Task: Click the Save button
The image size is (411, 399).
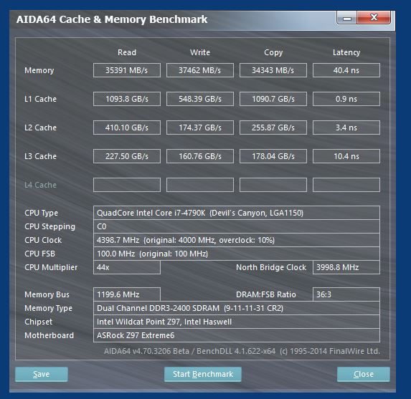Action: [x=42, y=374]
